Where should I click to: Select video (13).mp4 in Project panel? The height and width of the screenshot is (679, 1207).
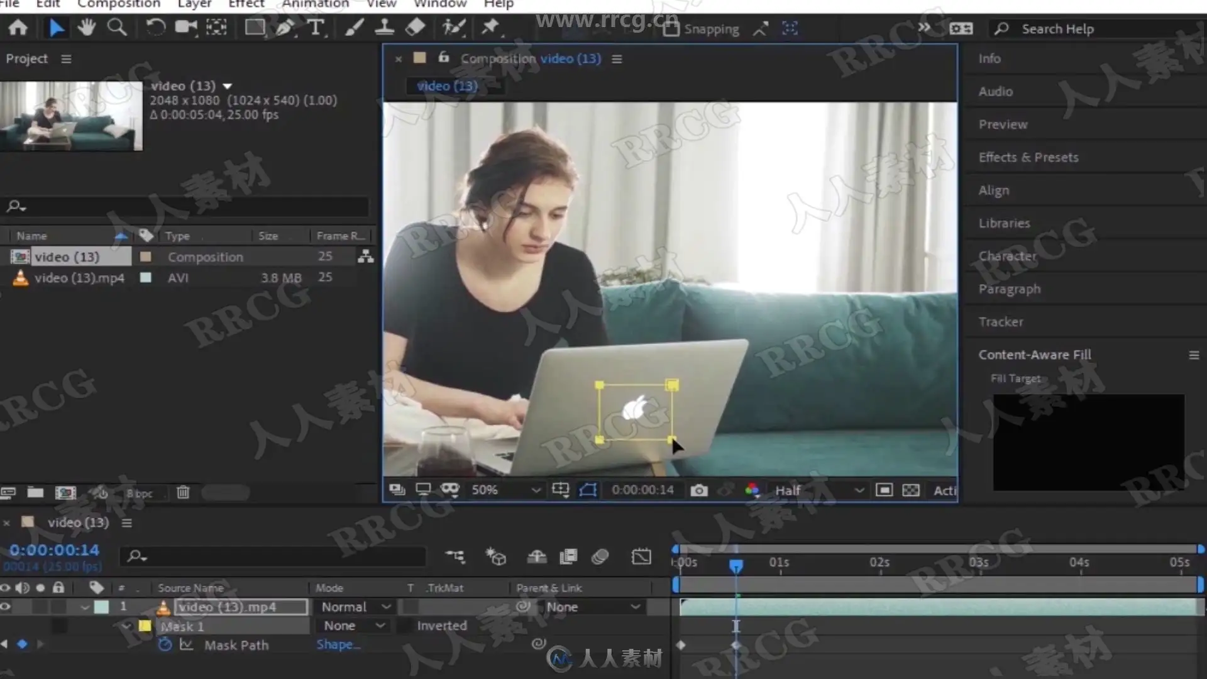79,278
